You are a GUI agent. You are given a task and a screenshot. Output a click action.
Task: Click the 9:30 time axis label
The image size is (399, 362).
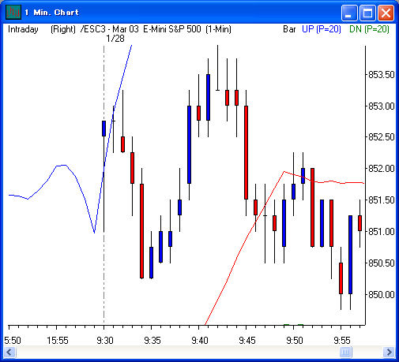coord(105,341)
